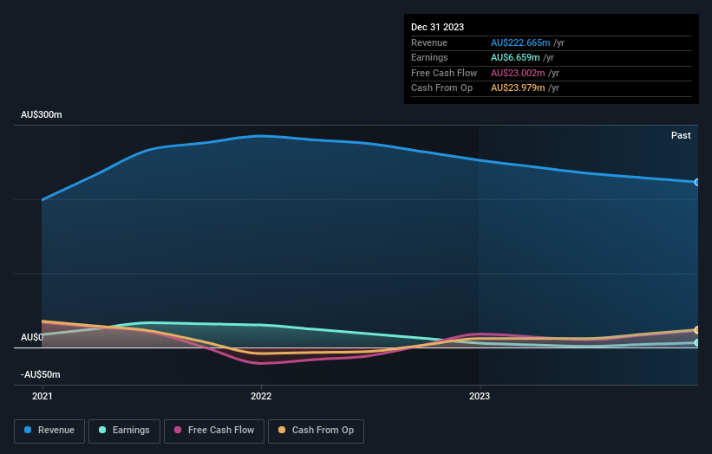Click the AU$300m y-axis label
Screen dimensions: 712x454
42,114
